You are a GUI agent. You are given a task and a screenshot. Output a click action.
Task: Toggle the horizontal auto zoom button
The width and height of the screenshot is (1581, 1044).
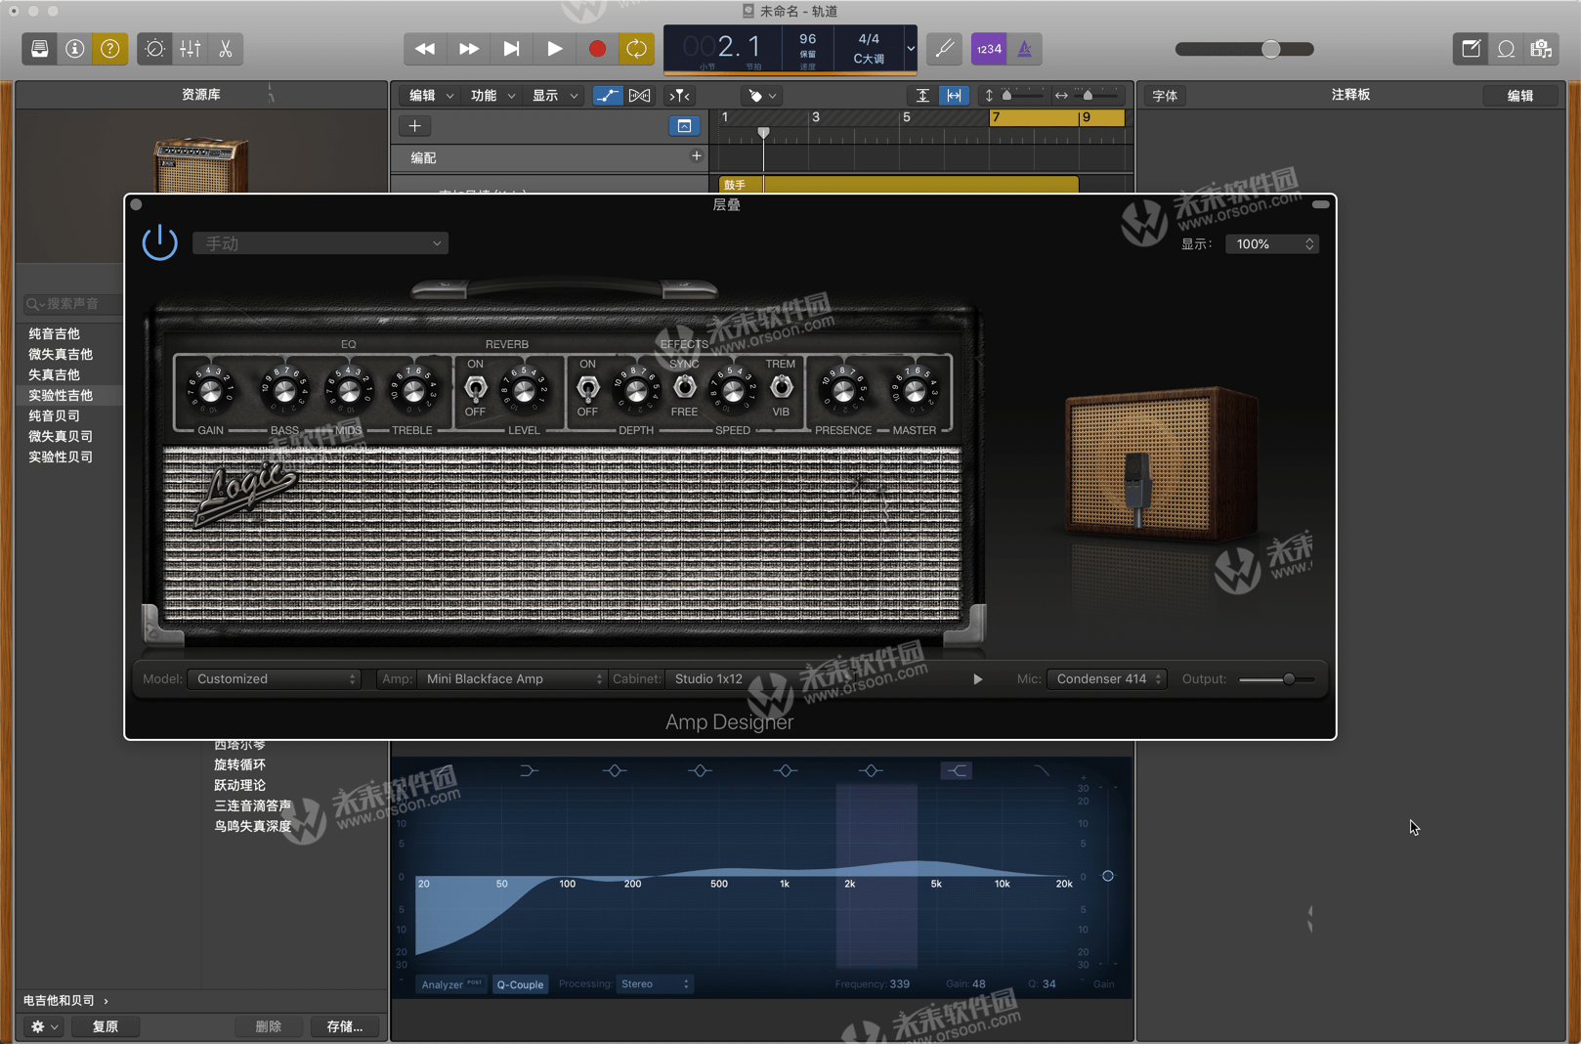point(954,96)
